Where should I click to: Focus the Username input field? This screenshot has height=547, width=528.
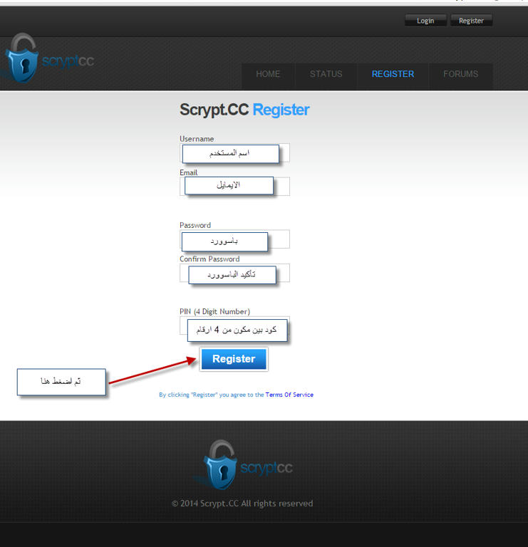coord(234,153)
